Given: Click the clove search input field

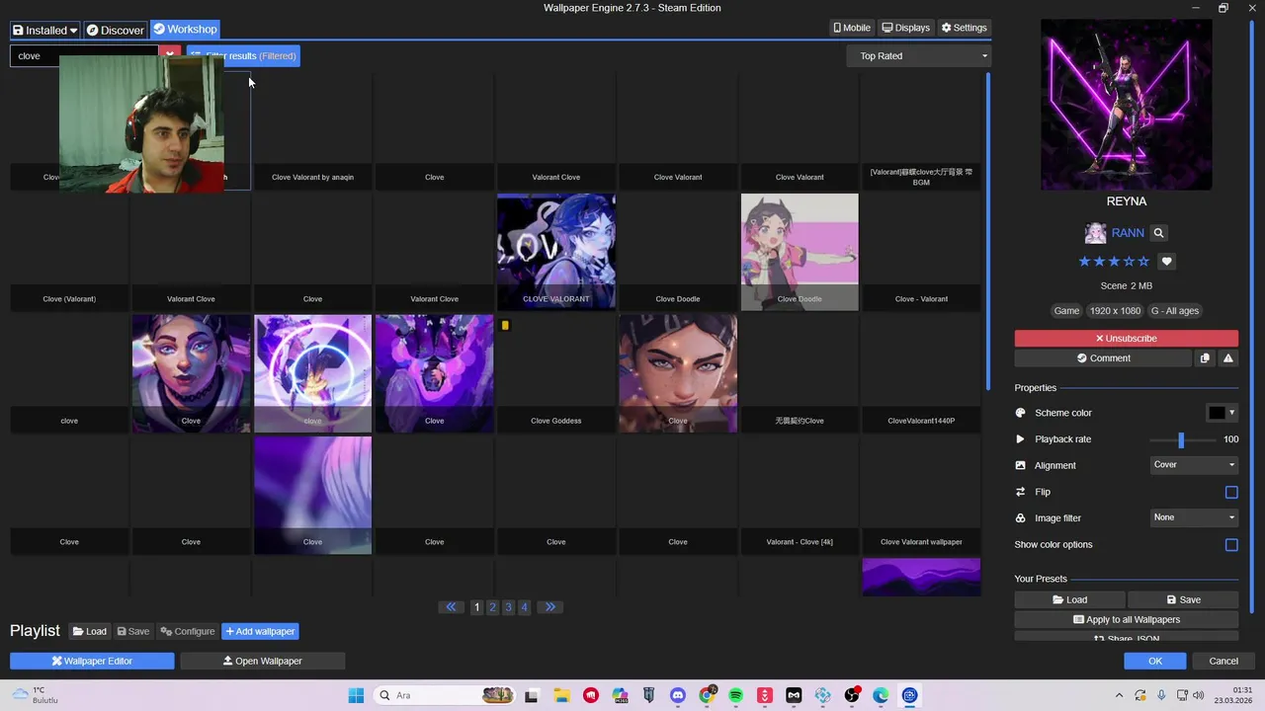Looking at the screenshot, I should (x=84, y=56).
